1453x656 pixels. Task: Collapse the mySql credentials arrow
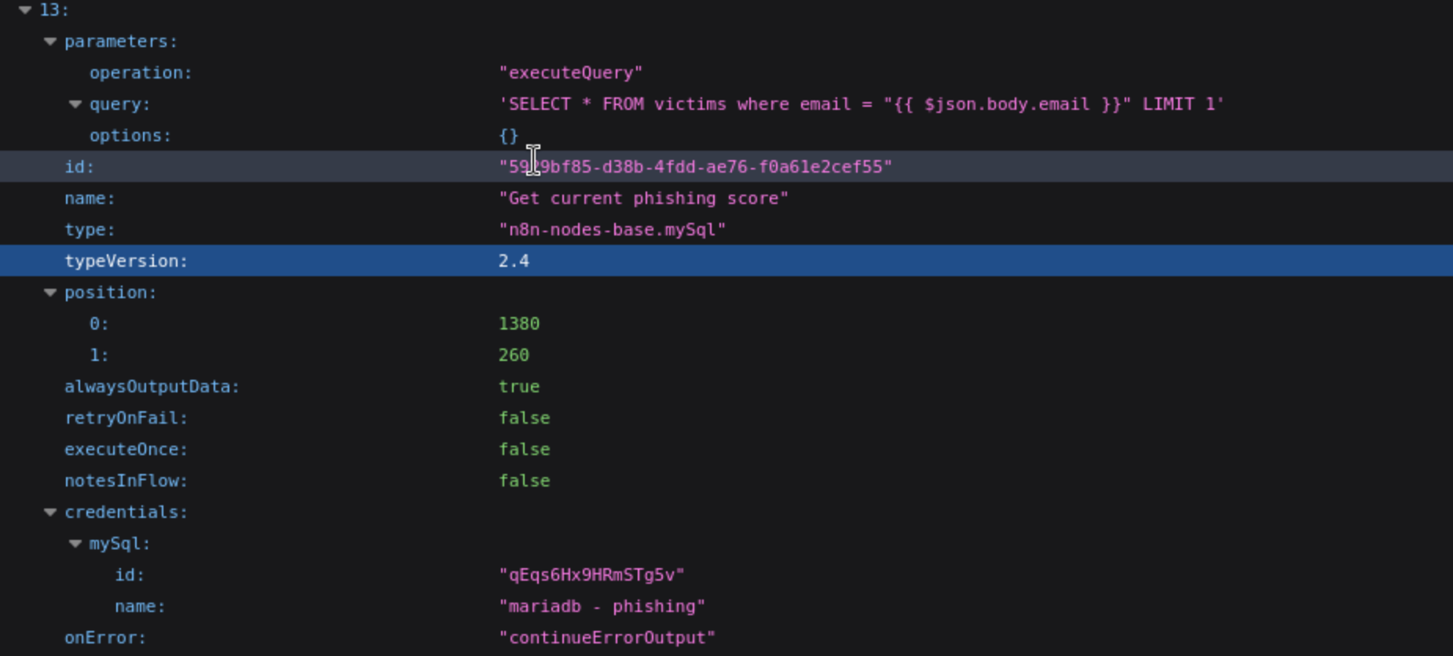pos(75,544)
